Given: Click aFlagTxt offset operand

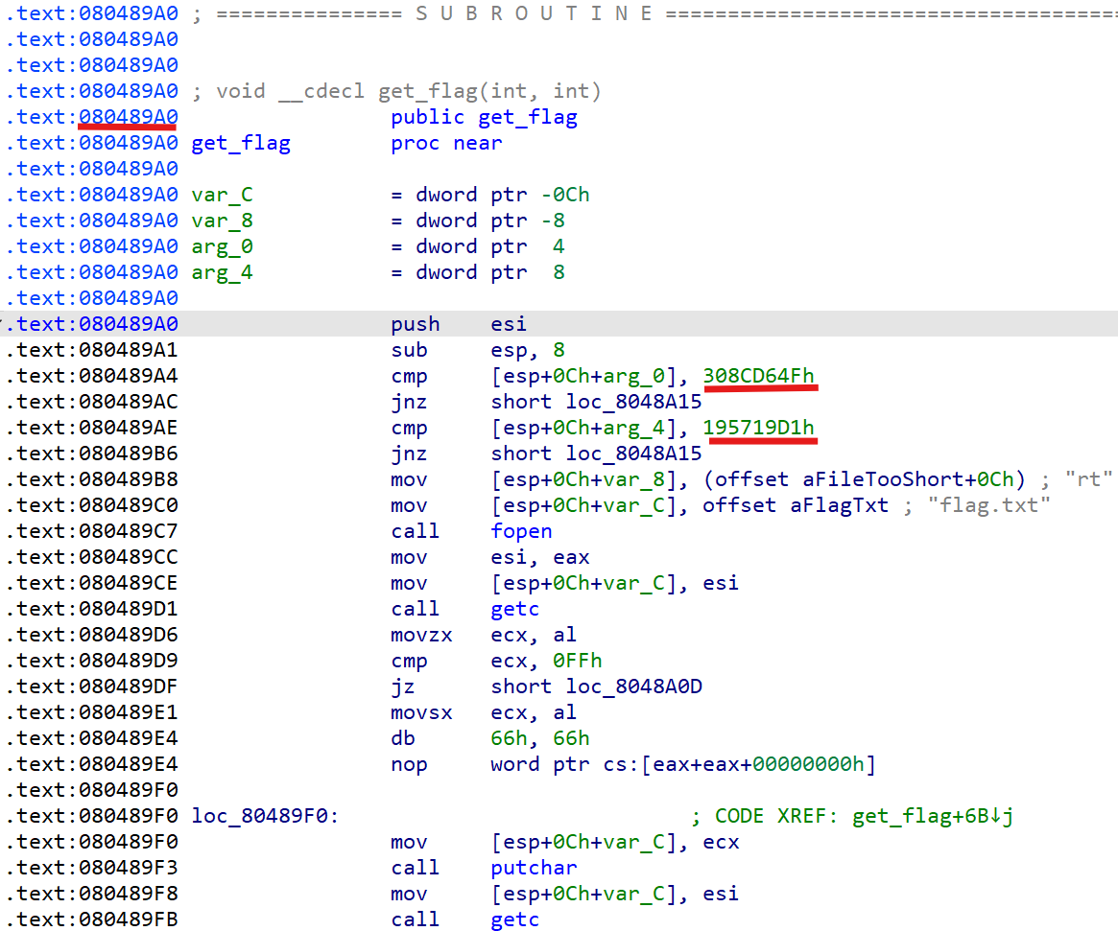Looking at the screenshot, I should 796,505.
